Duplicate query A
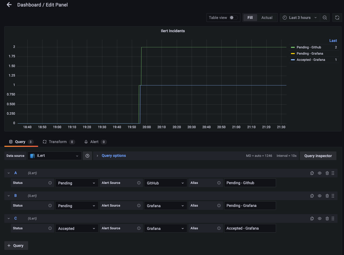 click(312, 173)
